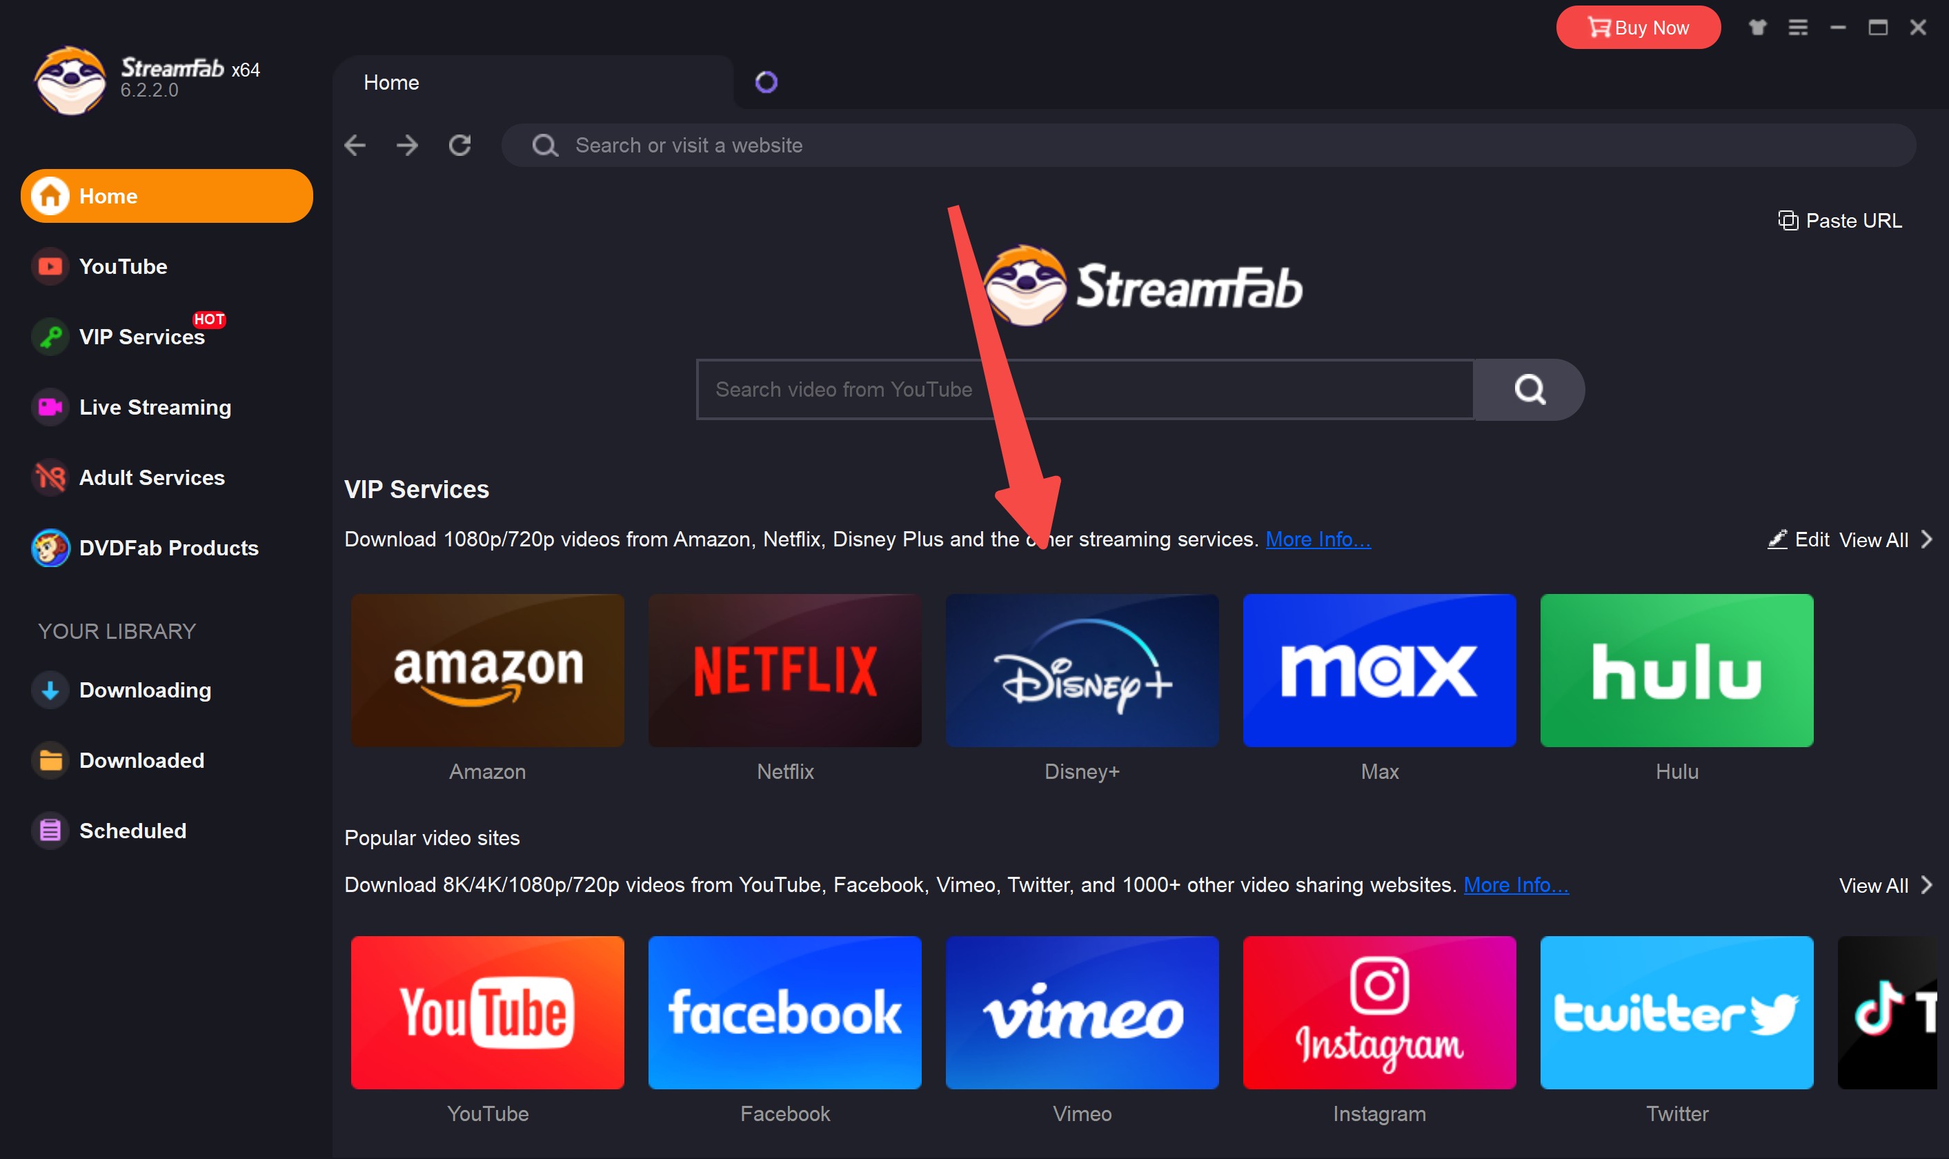Open the Vimeo video site tile
1949x1159 pixels.
(x=1082, y=1012)
